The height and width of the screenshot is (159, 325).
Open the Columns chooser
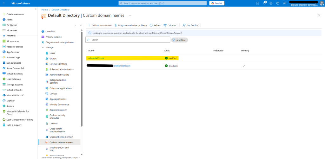(170, 25)
